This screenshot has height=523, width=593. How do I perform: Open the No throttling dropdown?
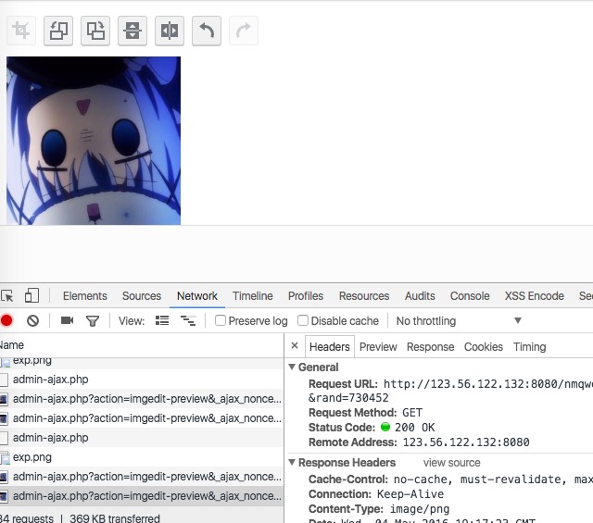pos(459,321)
